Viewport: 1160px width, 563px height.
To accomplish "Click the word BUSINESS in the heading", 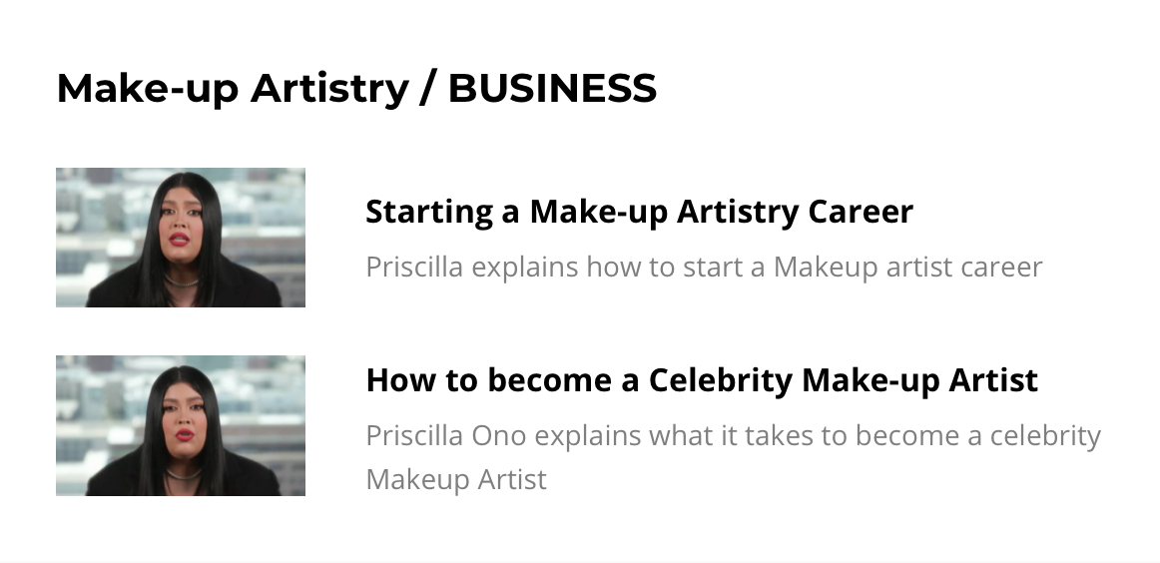I will 553,88.
